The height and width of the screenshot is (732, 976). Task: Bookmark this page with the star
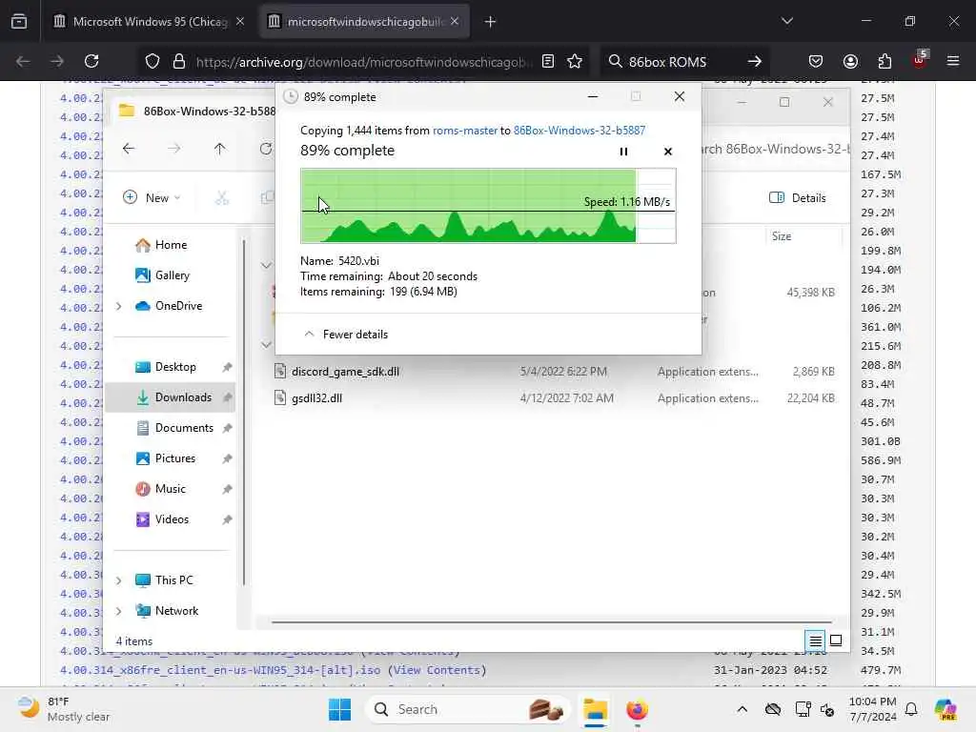575,61
